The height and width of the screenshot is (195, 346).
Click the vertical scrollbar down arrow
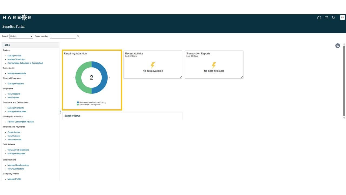click(x=344, y=118)
